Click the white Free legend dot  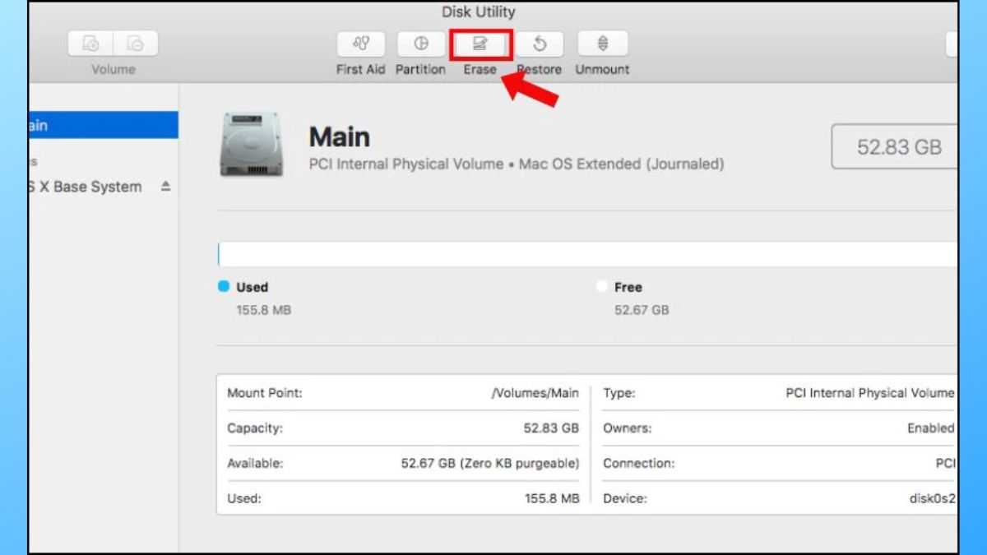click(x=602, y=287)
